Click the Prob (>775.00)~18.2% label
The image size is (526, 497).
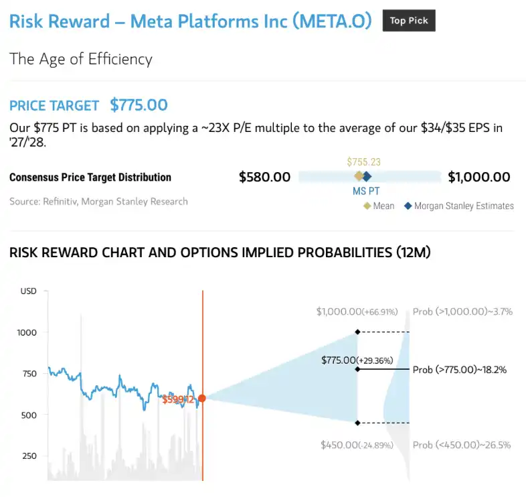click(x=460, y=370)
